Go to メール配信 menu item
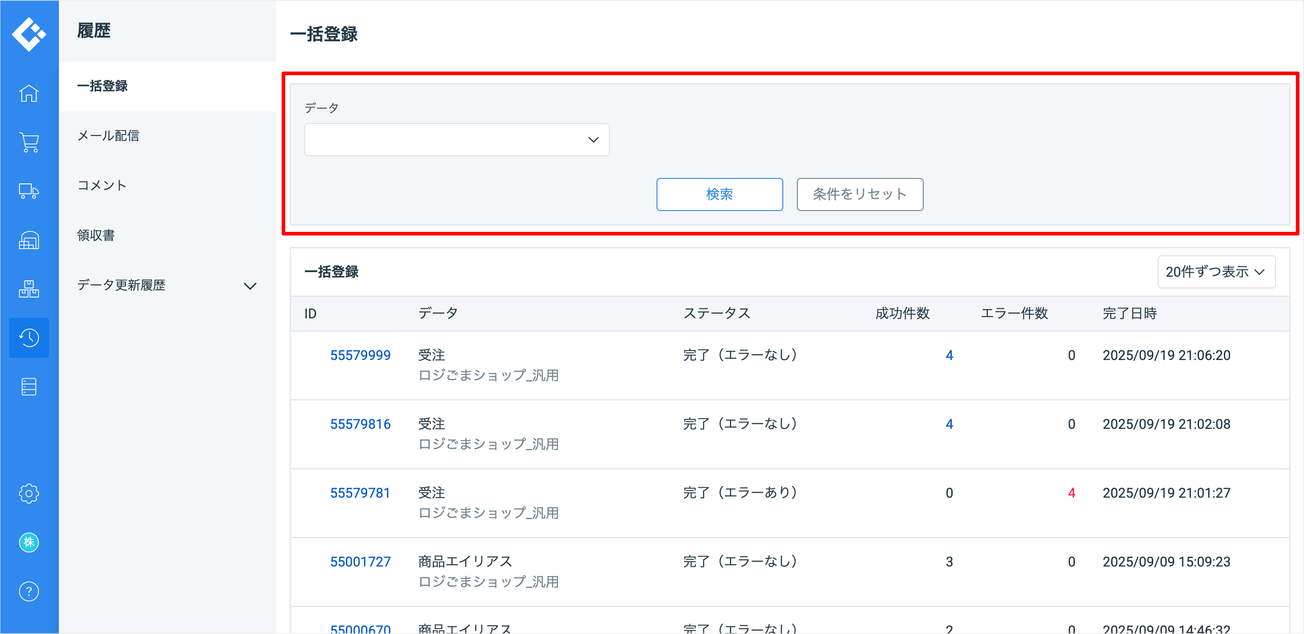 click(x=108, y=136)
